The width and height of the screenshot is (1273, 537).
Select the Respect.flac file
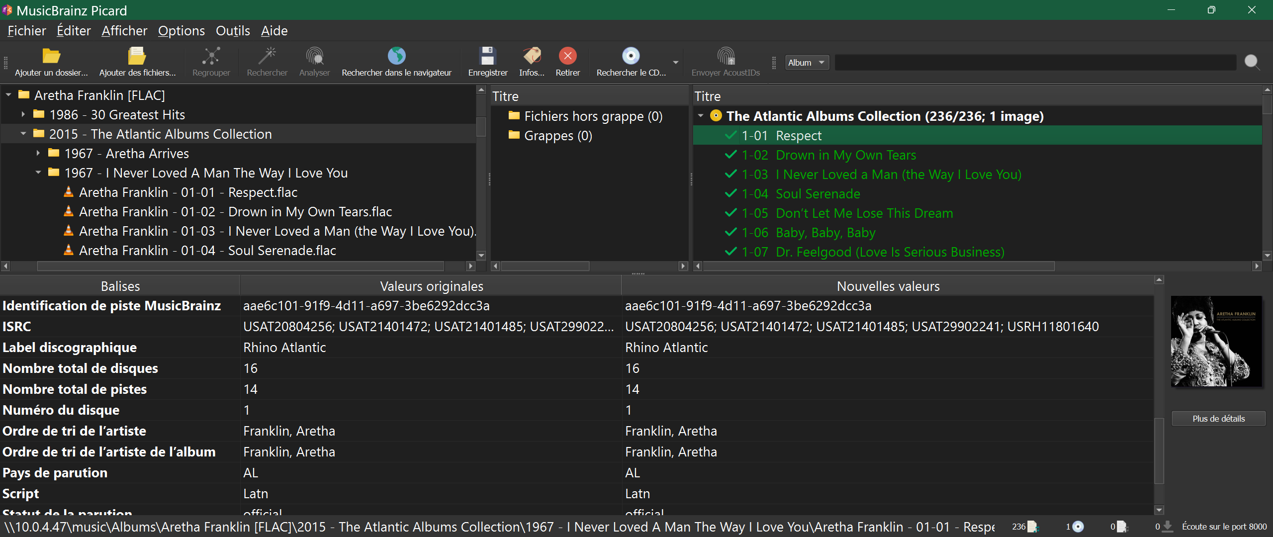188,192
